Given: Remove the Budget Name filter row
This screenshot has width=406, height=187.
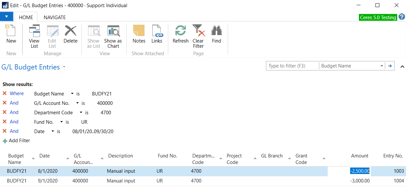Looking at the screenshot, I should [5, 93].
